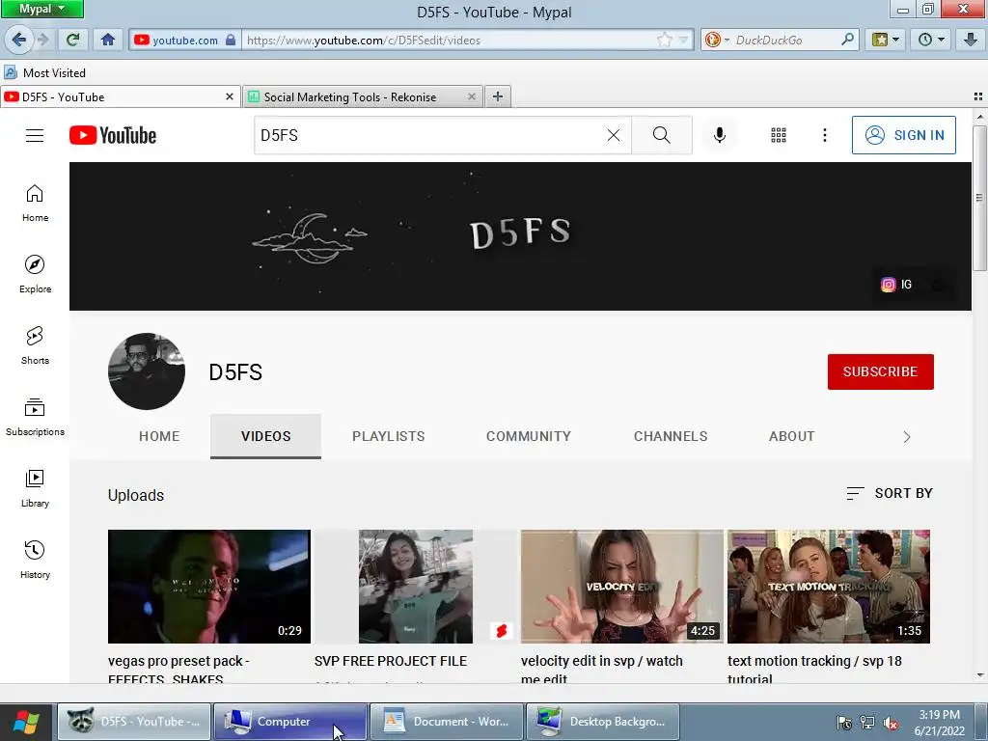Open YouTube settings three-dot menu
988x741 pixels.
pos(824,135)
